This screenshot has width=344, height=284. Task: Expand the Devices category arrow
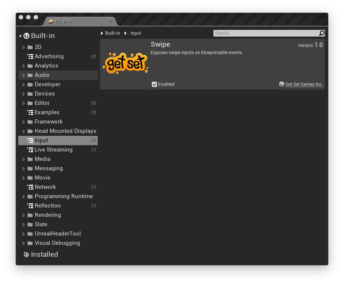[x=24, y=94]
